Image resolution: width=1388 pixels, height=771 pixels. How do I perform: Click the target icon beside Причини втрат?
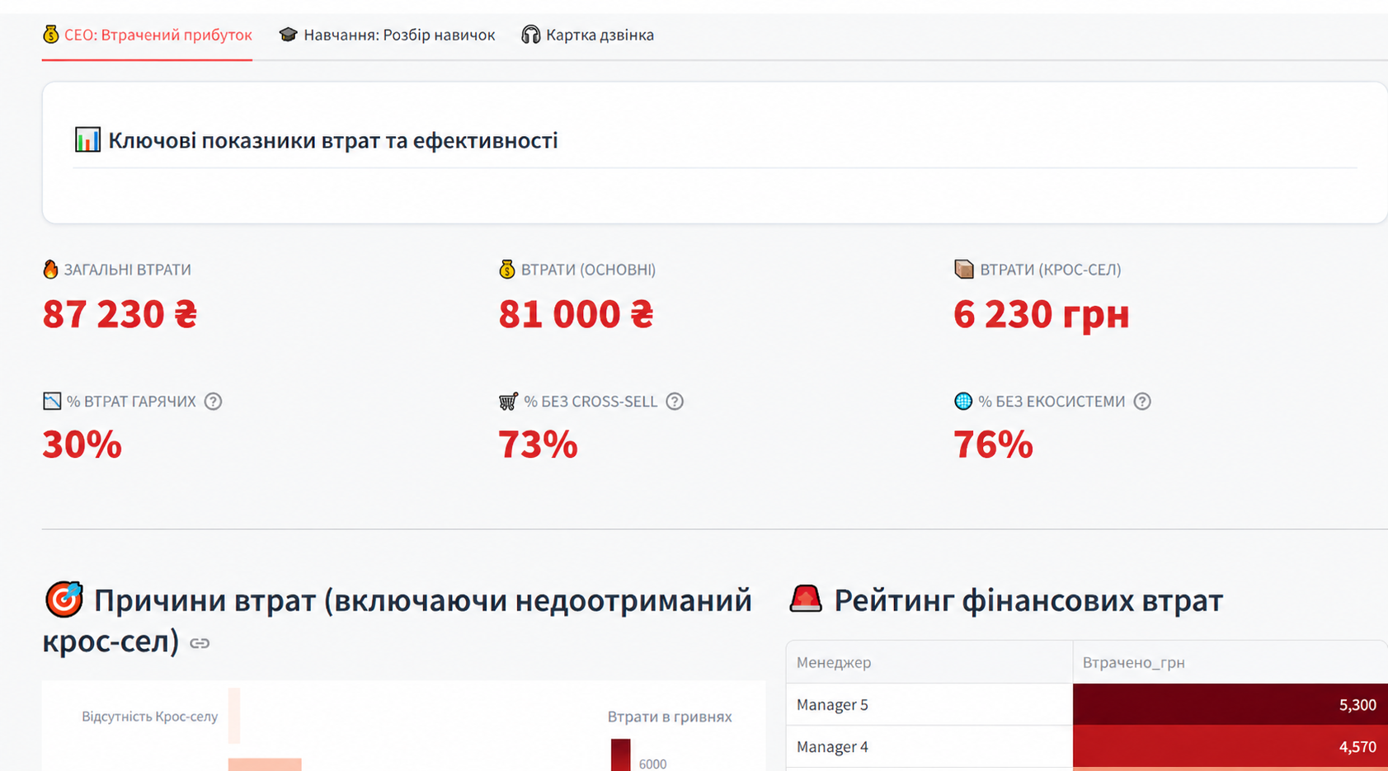(x=63, y=600)
